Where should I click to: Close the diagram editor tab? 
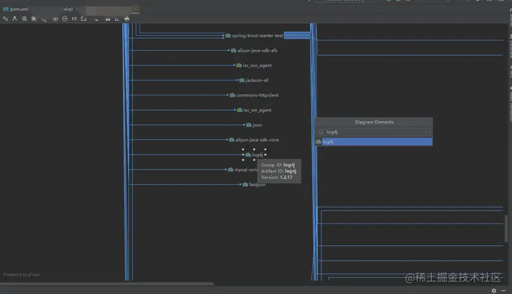point(135,9)
